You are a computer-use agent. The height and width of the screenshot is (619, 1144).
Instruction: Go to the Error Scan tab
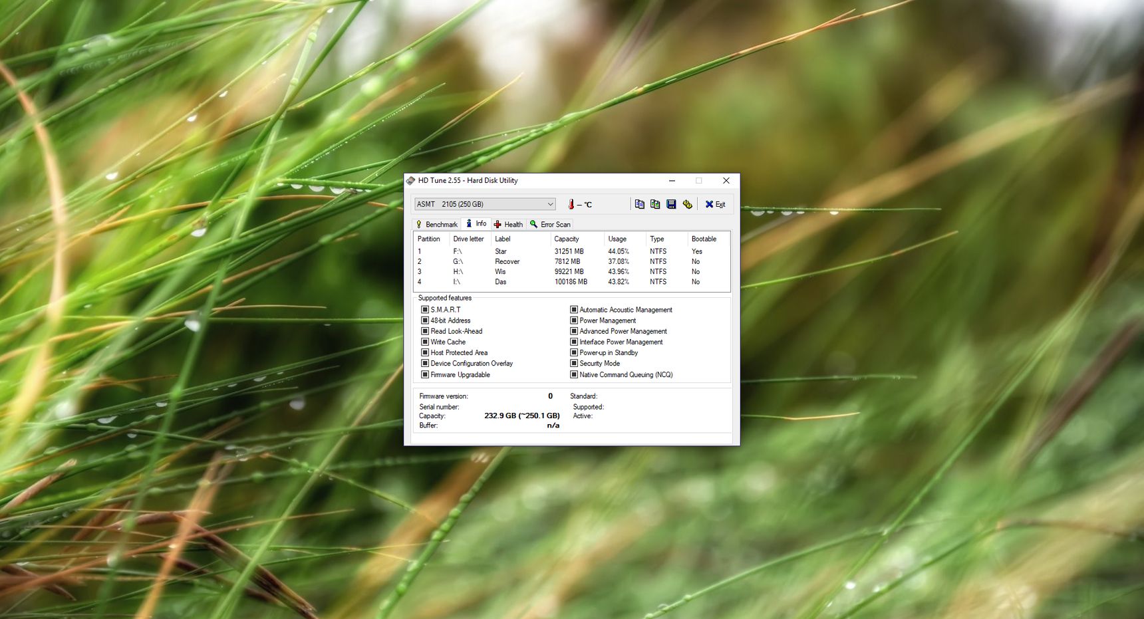click(x=550, y=225)
